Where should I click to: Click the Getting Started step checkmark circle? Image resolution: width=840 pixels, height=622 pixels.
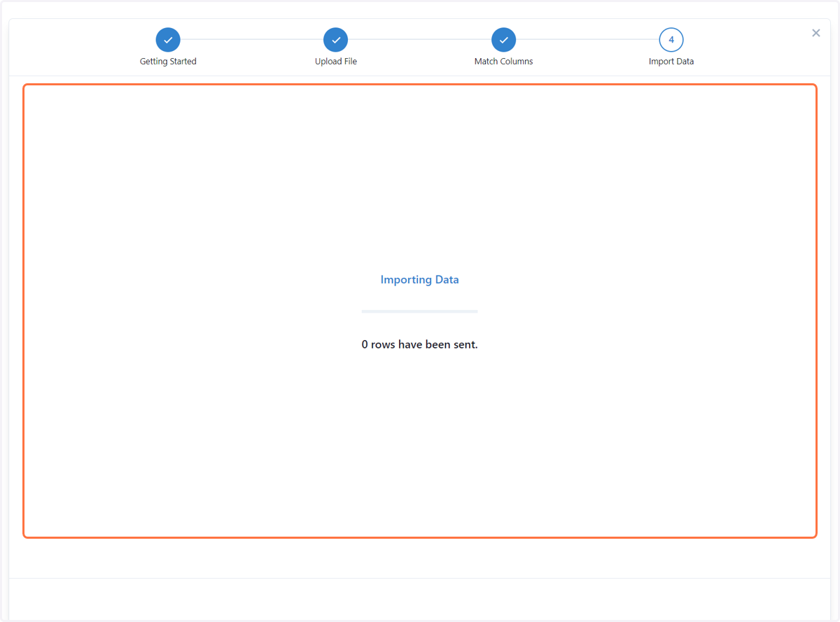point(168,40)
